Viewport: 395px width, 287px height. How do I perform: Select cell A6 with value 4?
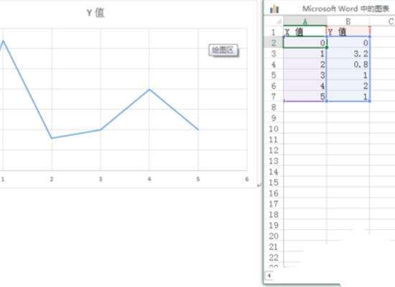click(305, 86)
